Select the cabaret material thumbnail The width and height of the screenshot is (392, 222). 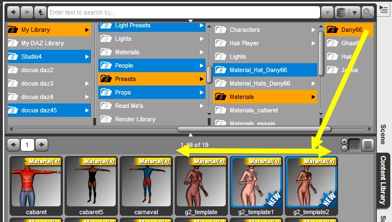[x=37, y=186]
